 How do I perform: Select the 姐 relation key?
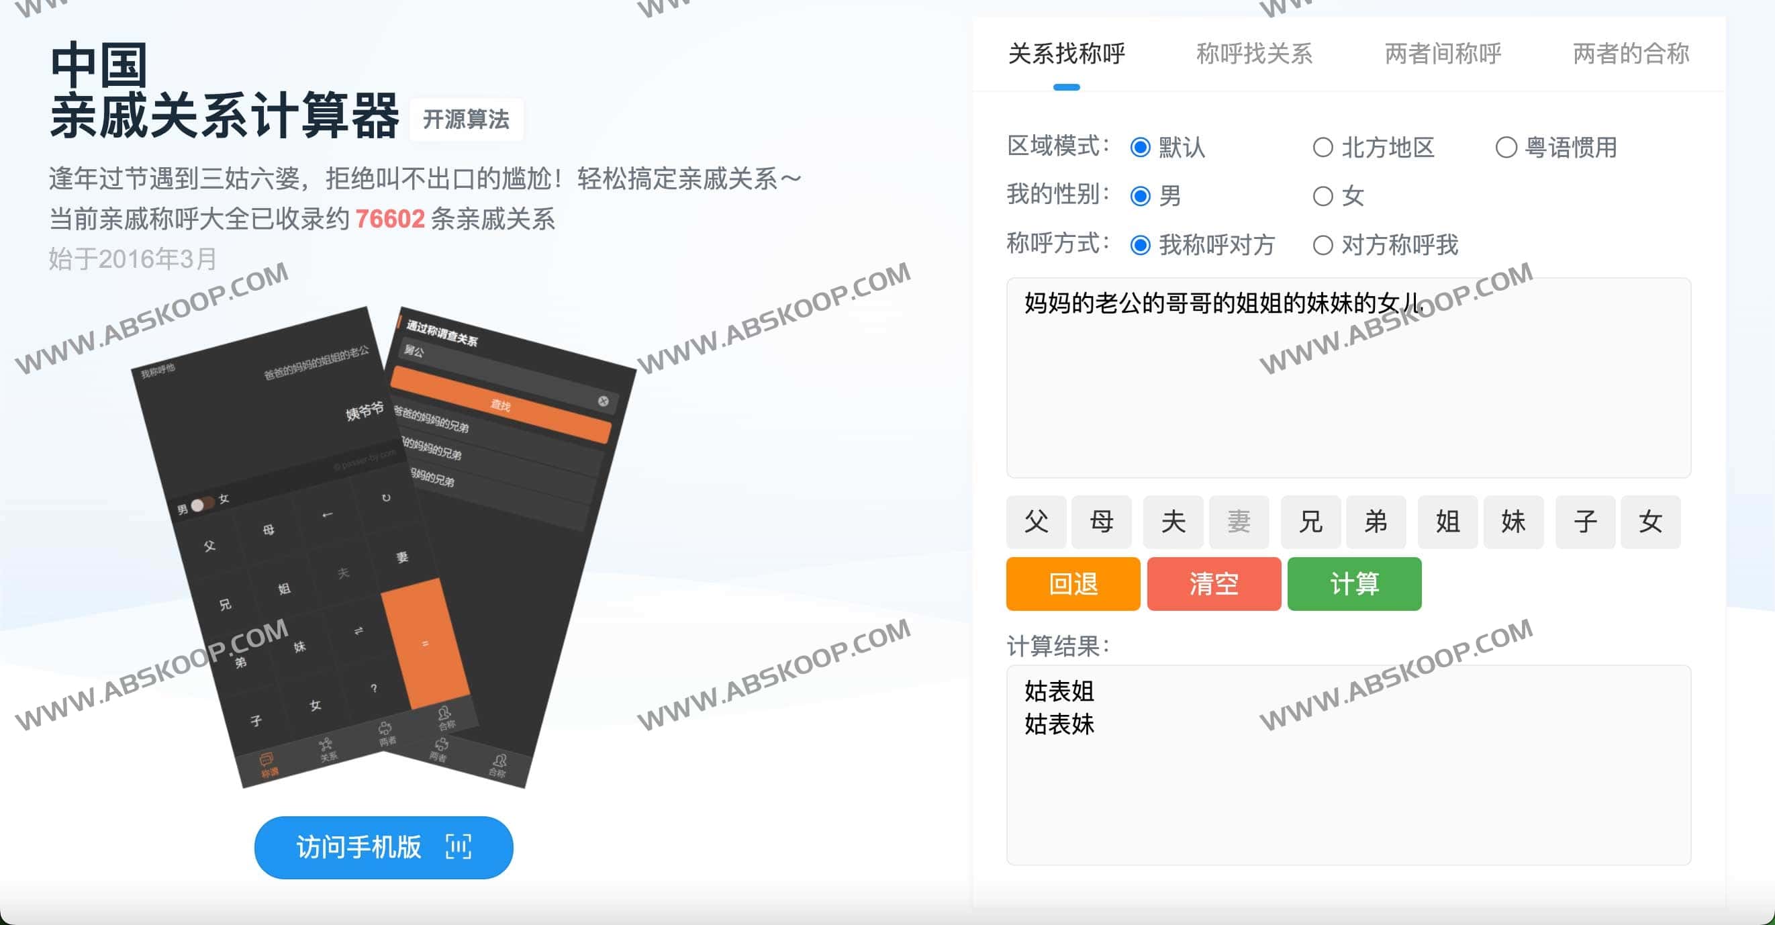pyautogui.click(x=1447, y=522)
